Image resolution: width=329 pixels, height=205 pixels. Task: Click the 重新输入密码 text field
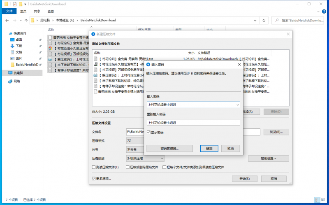click(x=193, y=123)
